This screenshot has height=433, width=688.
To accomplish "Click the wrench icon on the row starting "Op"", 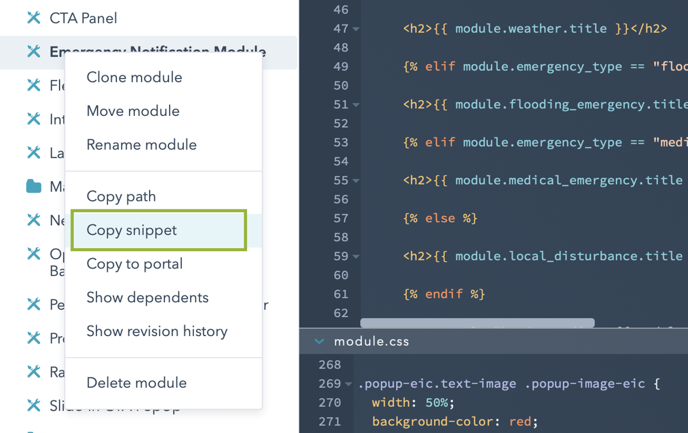I will [x=34, y=254].
